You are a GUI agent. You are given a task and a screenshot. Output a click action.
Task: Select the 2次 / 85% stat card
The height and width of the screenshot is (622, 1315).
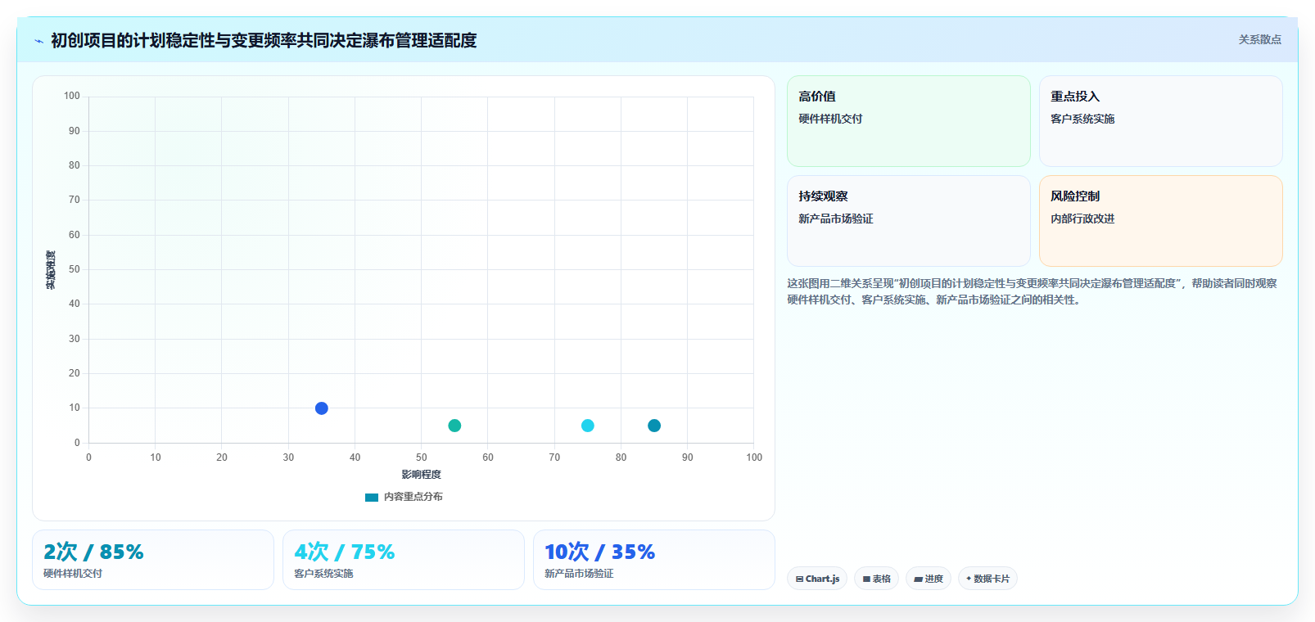(153, 560)
